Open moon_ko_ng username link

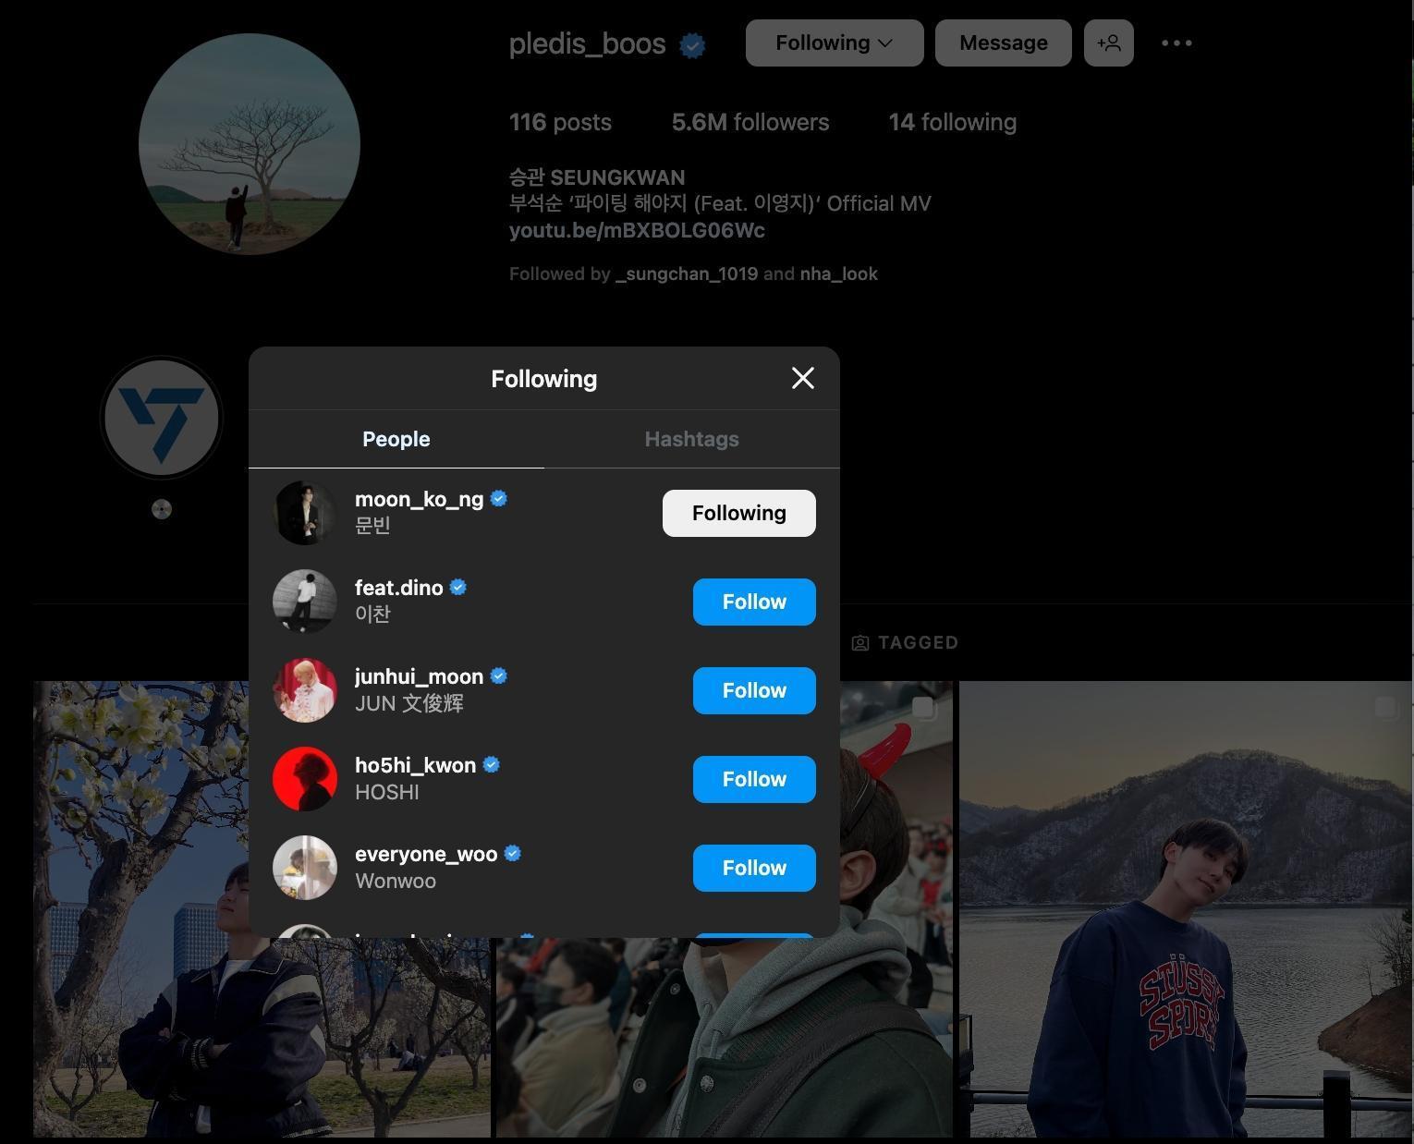(x=419, y=499)
